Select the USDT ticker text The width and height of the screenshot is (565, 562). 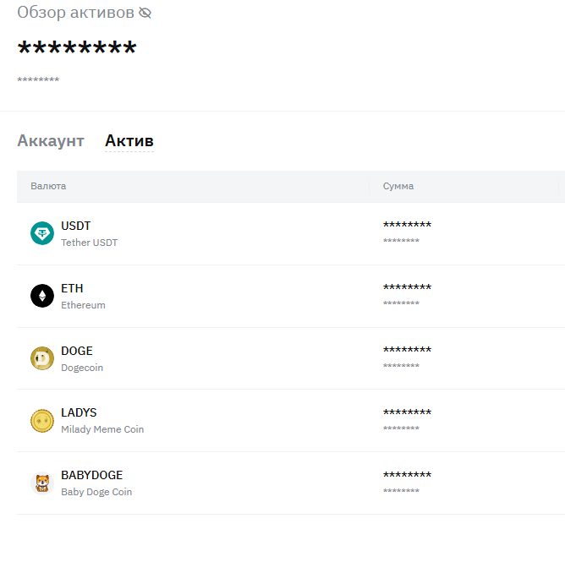[x=75, y=226]
